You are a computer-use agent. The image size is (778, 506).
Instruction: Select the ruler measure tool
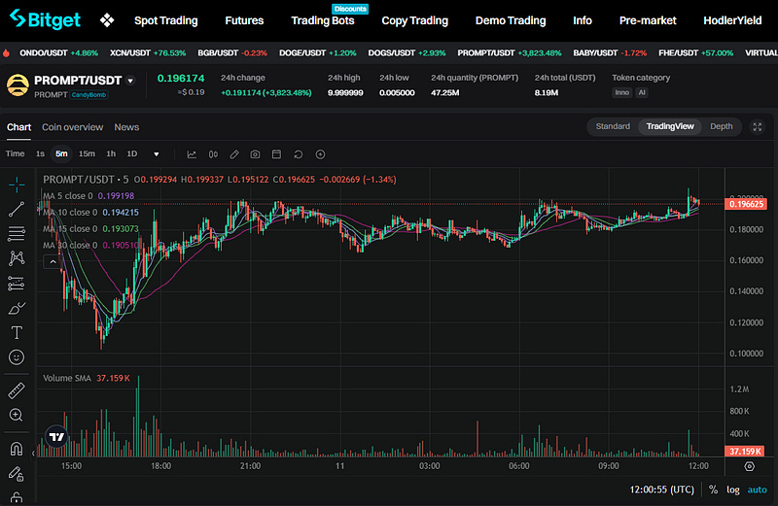pos(17,390)
